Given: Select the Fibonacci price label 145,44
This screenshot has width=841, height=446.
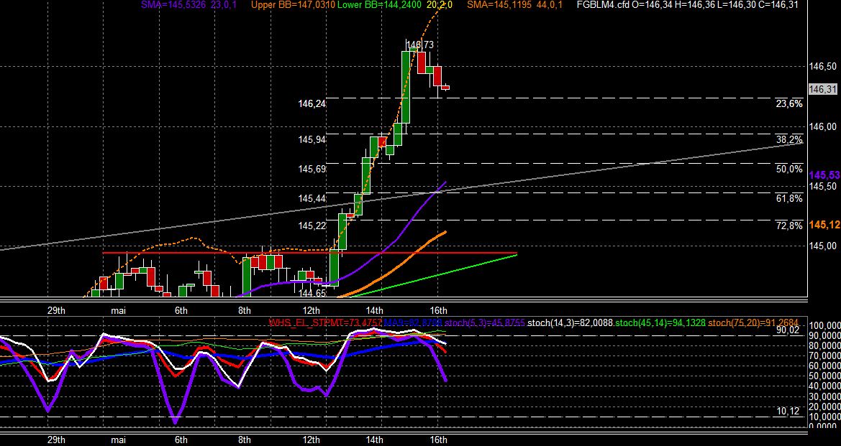Looking at the screenshot, I should 312,199.
